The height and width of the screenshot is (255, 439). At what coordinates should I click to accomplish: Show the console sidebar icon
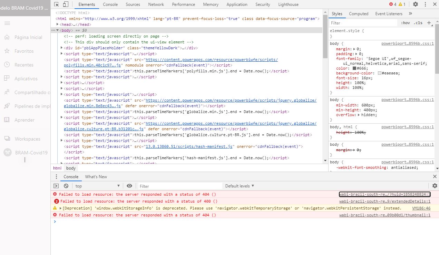[x=56, y=186]
